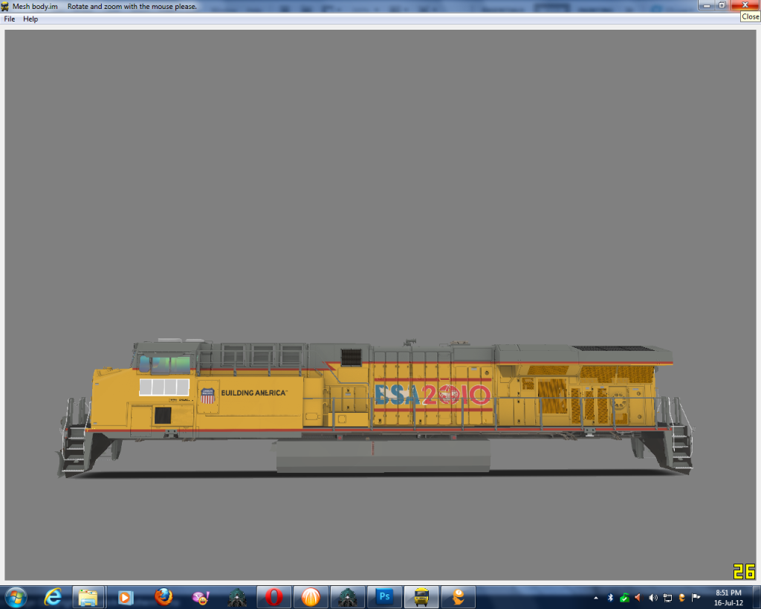Open the Help menu
The width and height of the screenshot is (761, 609).
coord(30,19)
